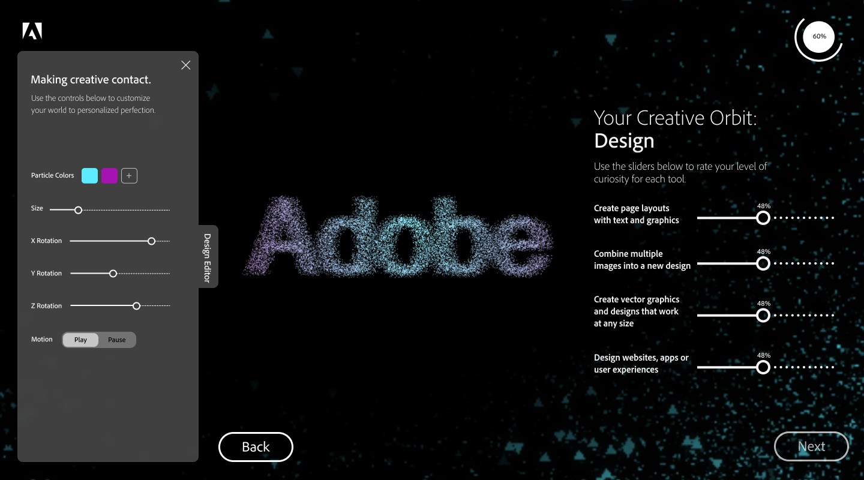The height and width of the screenshot is (480, 864).
Task: Click the Adobe particle text animation
Action: click(397, 237)
